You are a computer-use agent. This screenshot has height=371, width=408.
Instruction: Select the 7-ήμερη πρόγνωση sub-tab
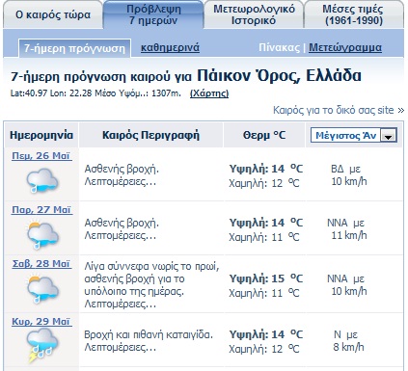click(74, 48)
